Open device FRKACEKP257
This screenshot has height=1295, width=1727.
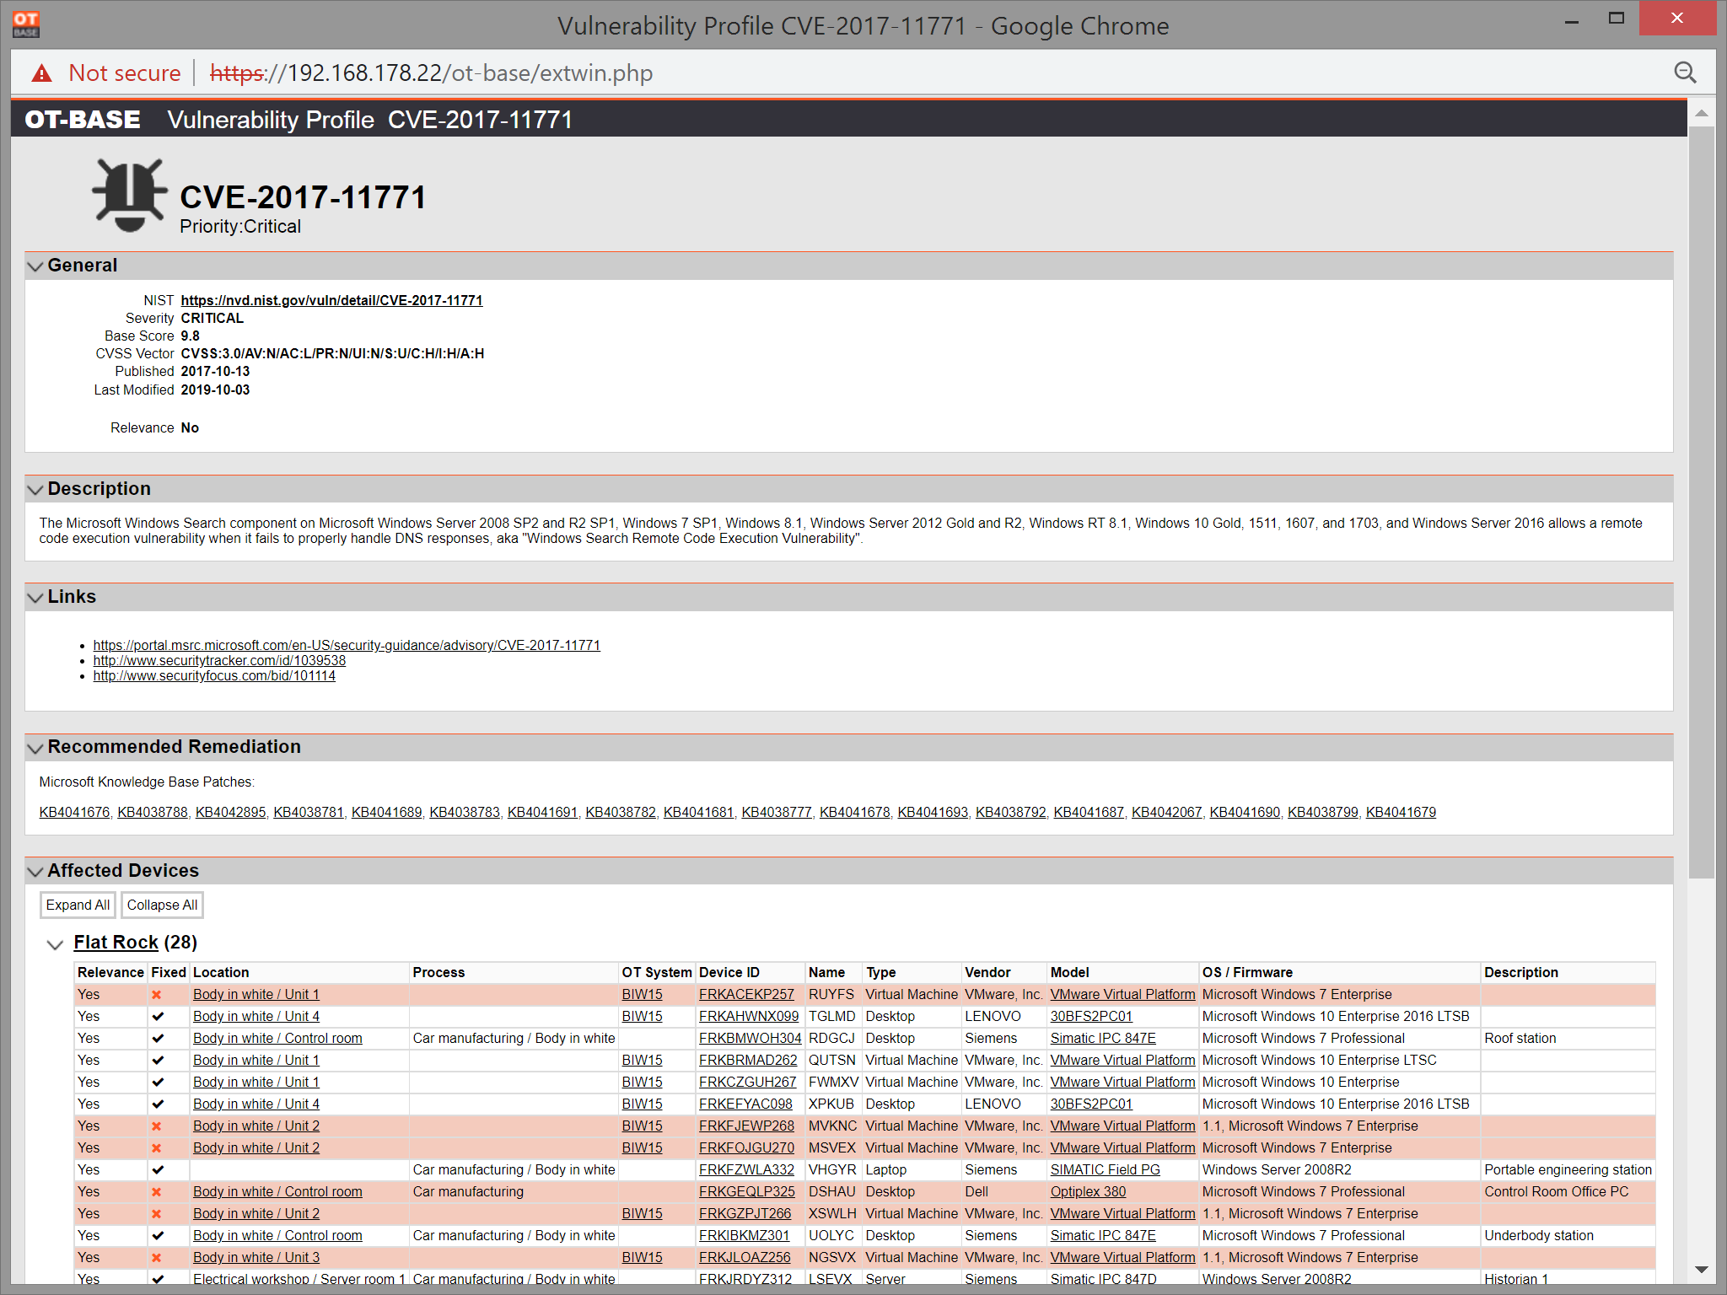coord(746,995)
